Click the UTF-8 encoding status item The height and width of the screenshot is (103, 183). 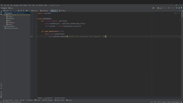click(159, 102)
